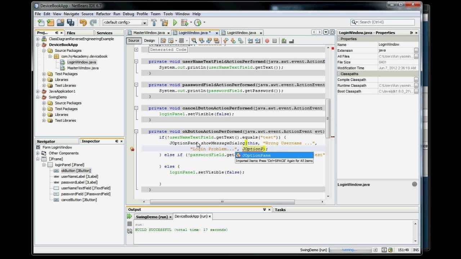Click the Profile Main Project icon
Screen dimensions: 461x259
198,23
